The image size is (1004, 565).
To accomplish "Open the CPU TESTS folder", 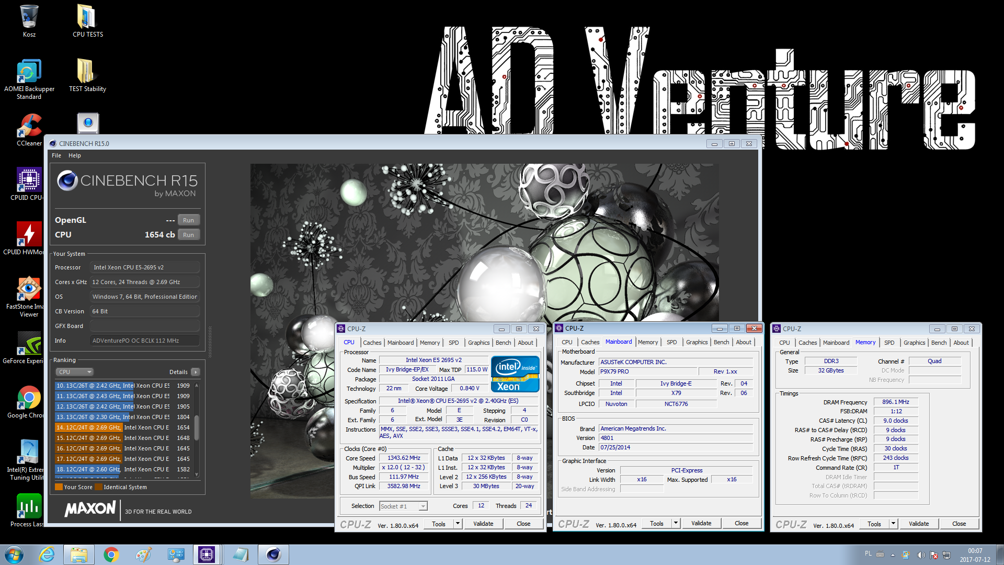I will click(87, 21).
